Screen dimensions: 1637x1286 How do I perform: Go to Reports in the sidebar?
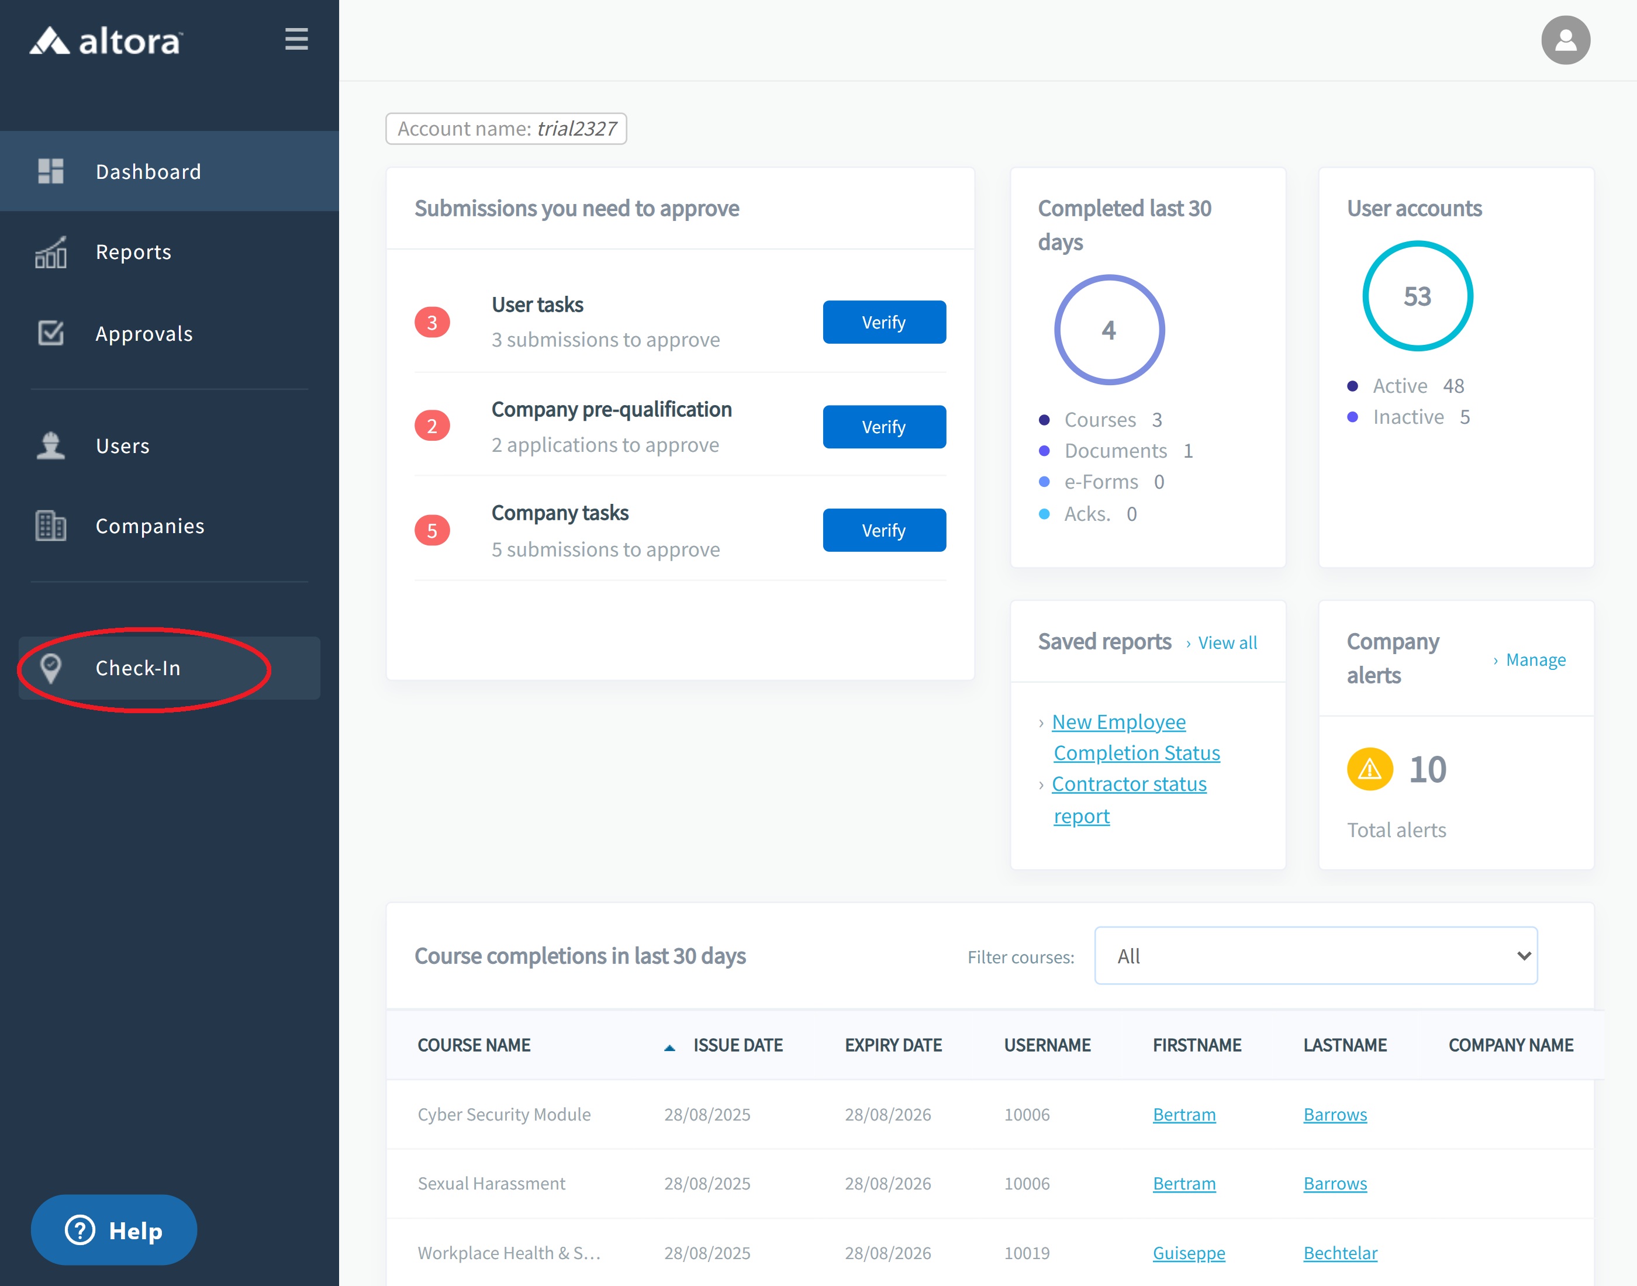170,252
